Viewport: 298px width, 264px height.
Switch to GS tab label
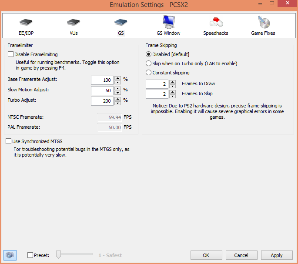pyautogui.click(x=121, y=33)
